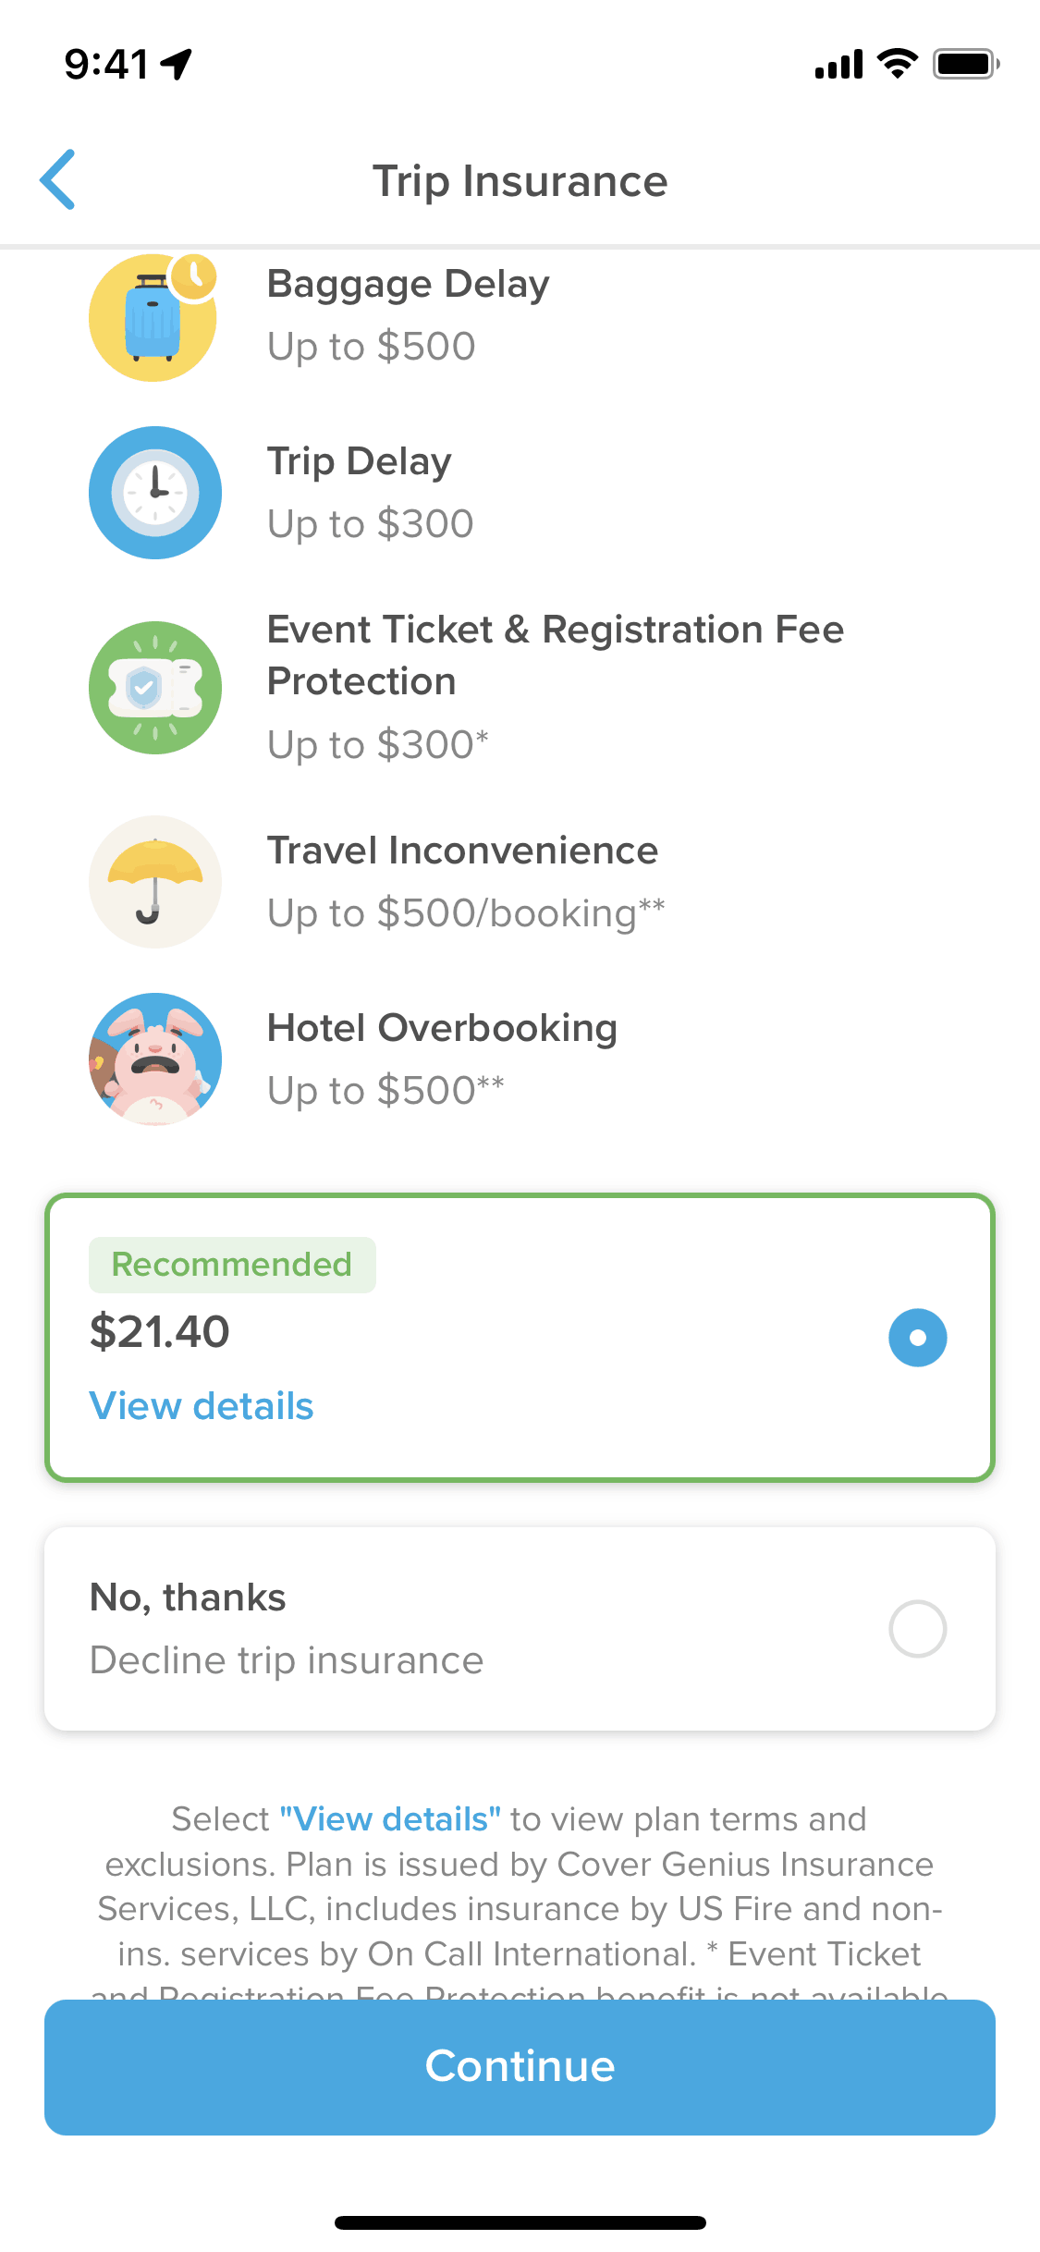Tap the Baggage Delay suitcase icon
This screenshot has width=1040, height=2252.
153,317
